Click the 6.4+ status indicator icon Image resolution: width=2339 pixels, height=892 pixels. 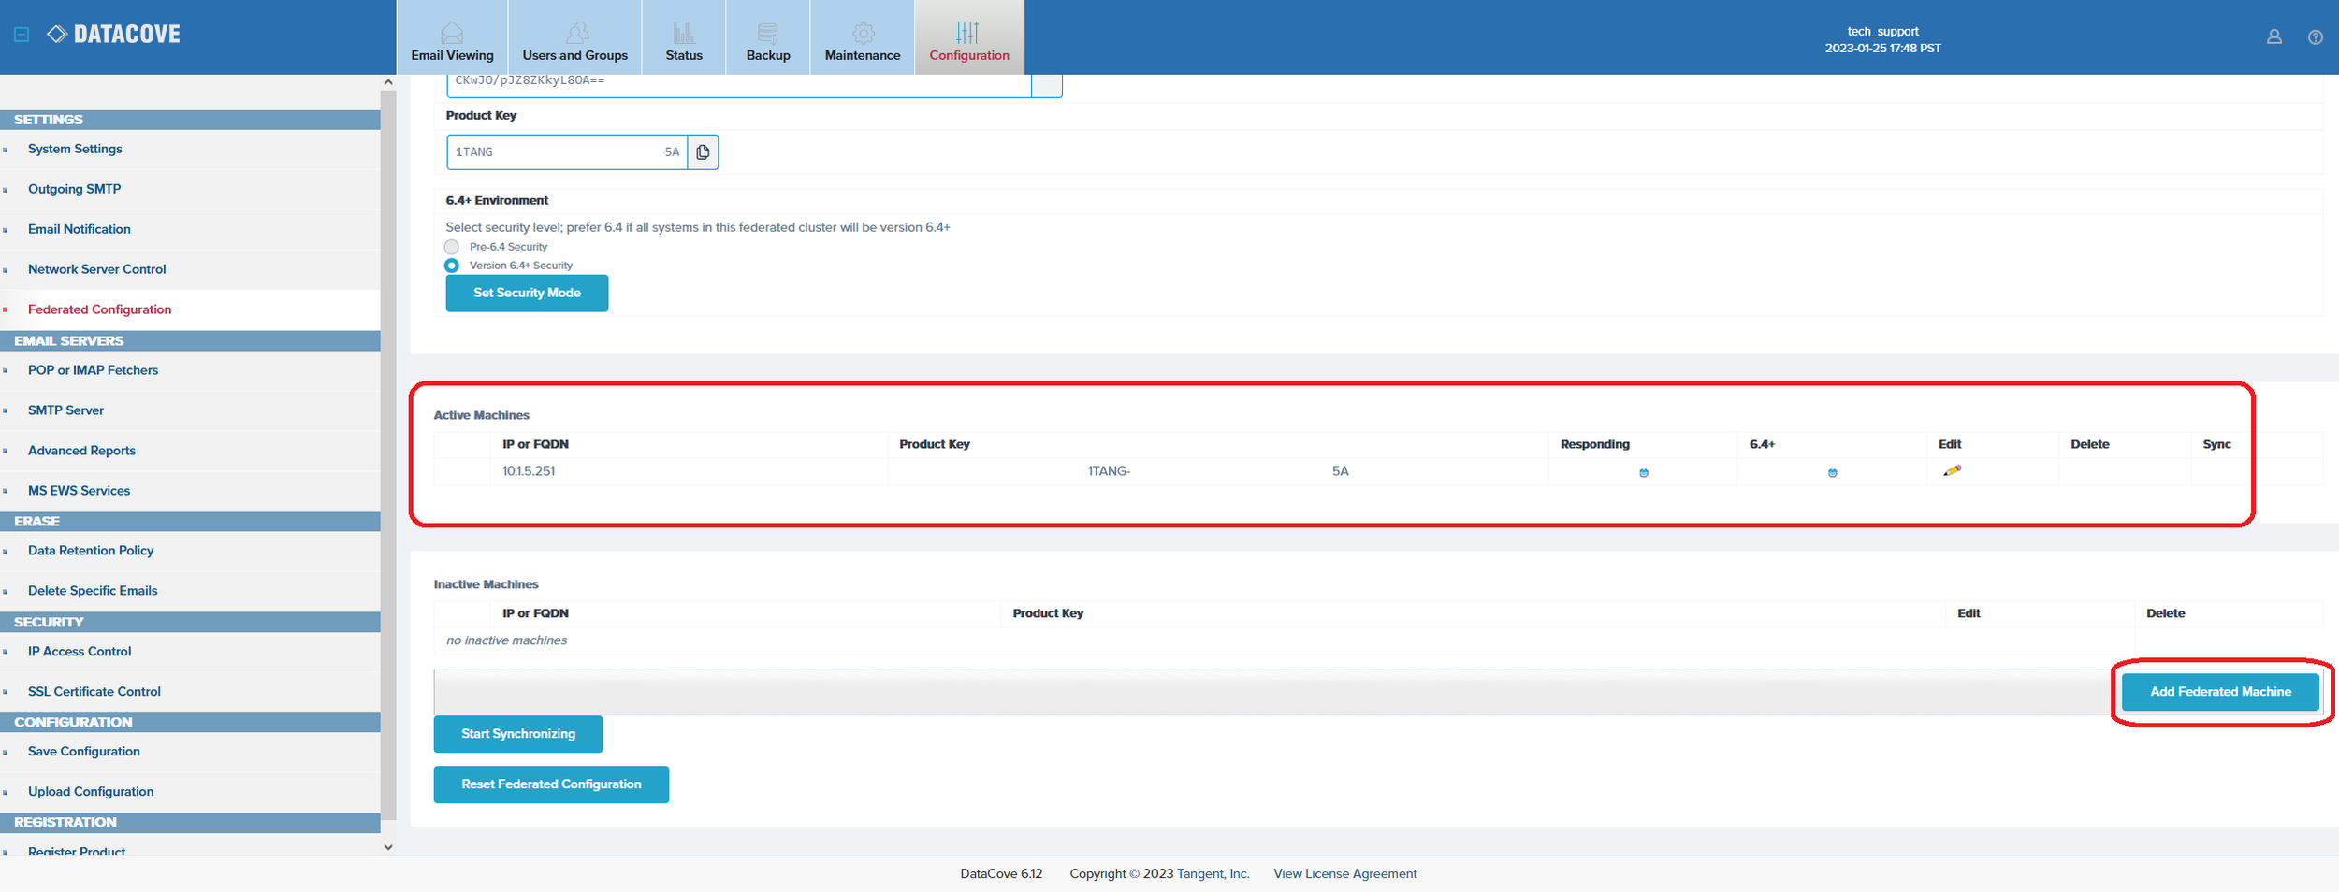pyautogui.click(x=1832, y=473)
